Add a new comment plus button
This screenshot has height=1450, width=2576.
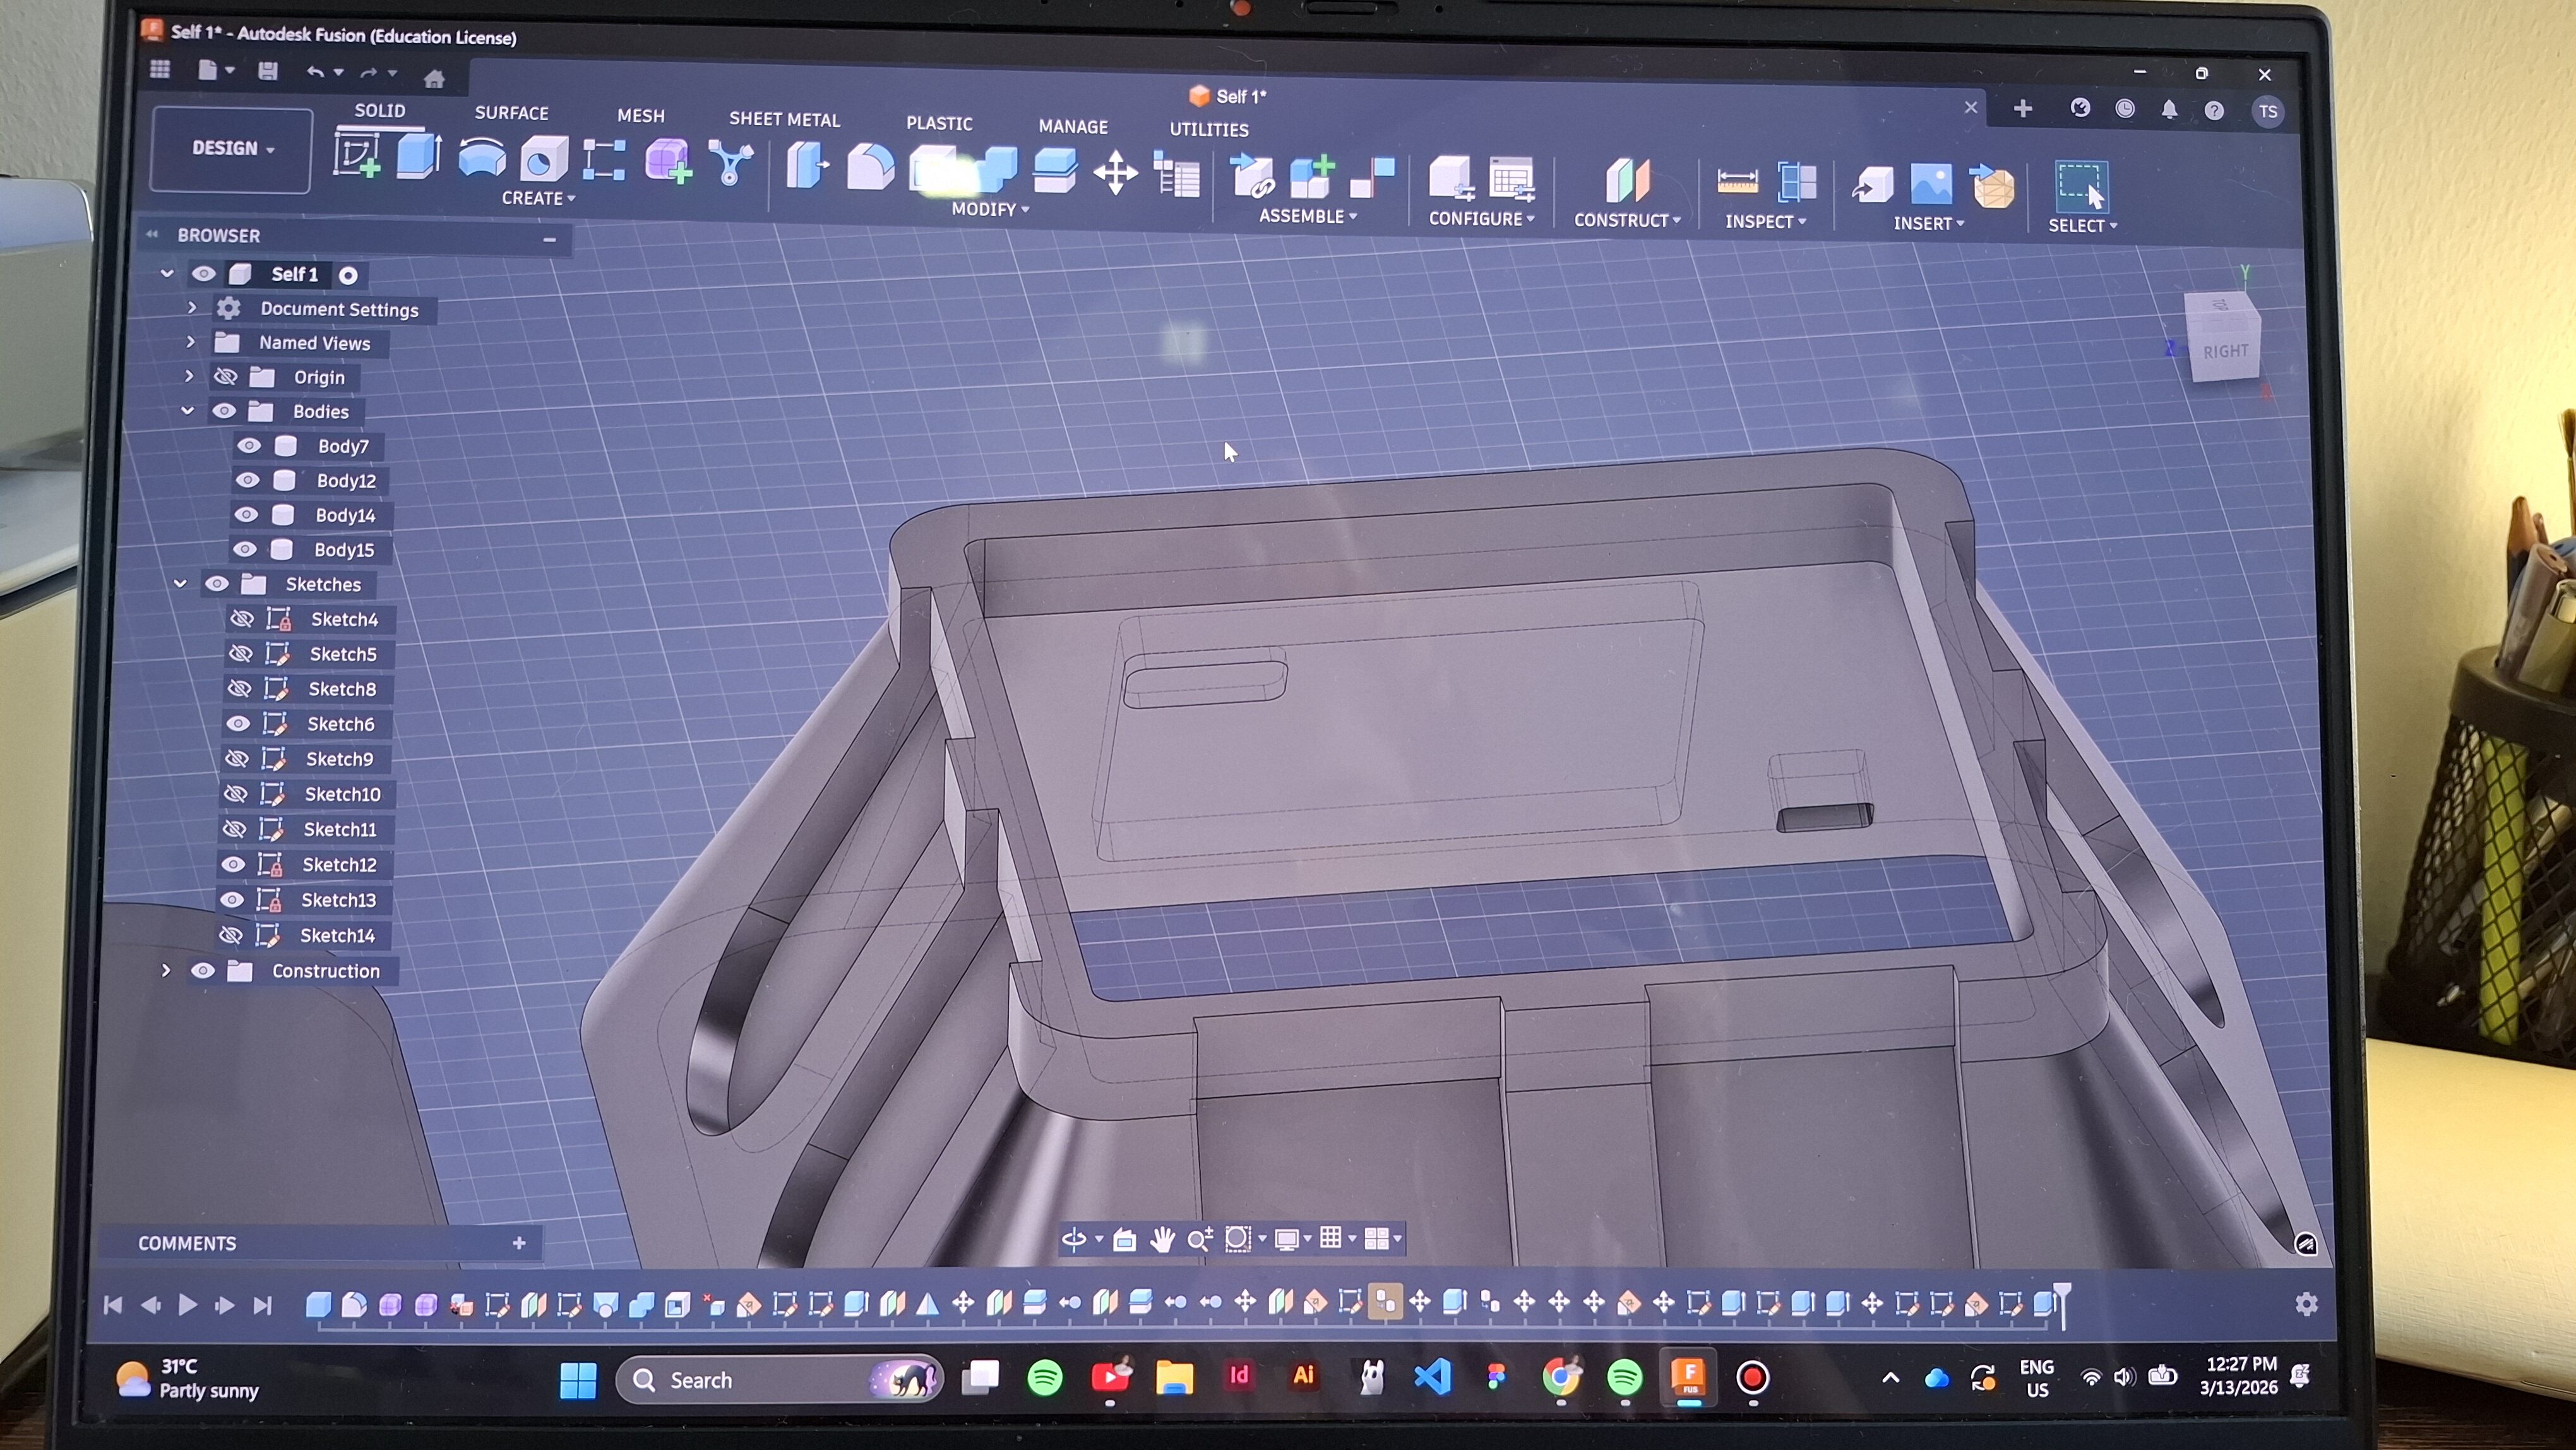point(519,1243)
